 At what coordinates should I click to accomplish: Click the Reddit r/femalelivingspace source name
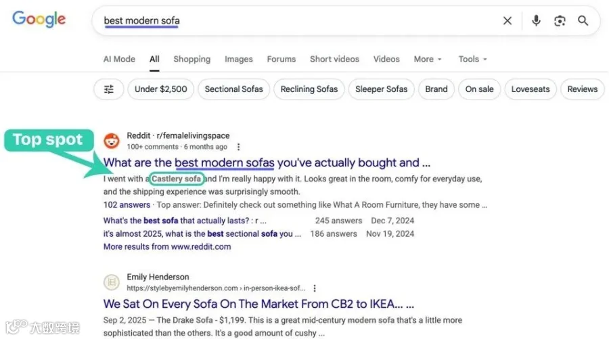(178, 135)
